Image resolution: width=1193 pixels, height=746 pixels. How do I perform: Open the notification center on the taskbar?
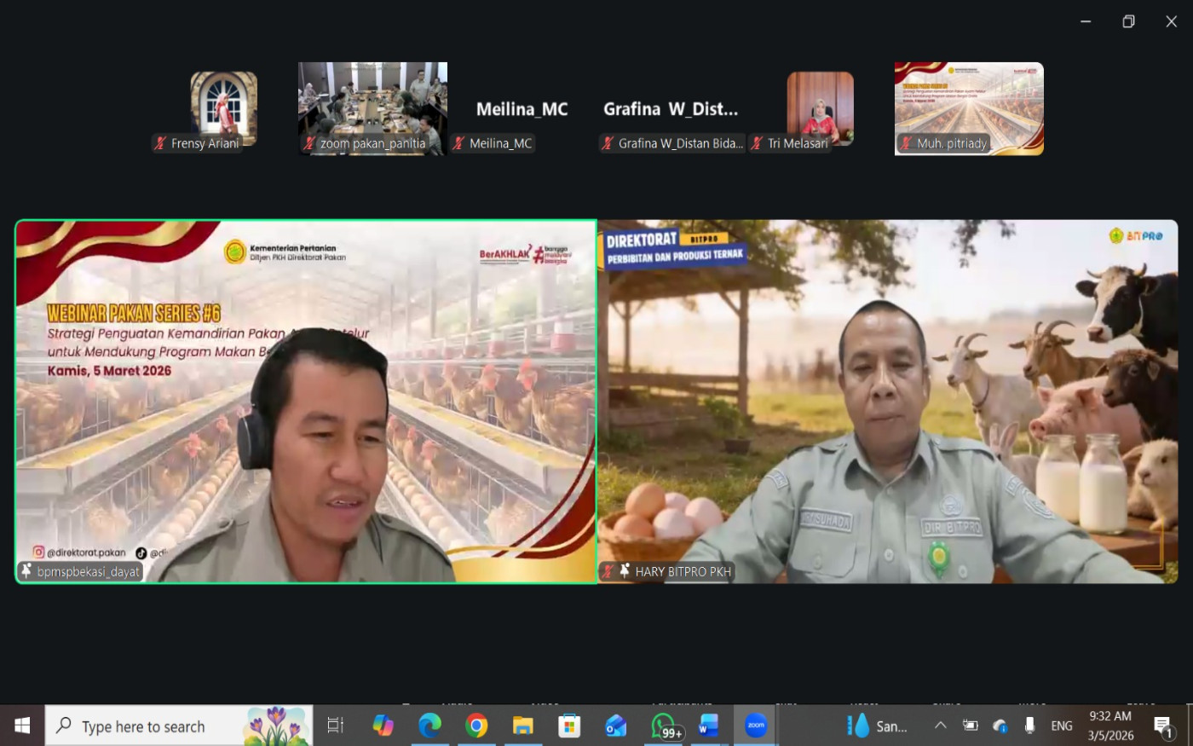[1164, 726]
